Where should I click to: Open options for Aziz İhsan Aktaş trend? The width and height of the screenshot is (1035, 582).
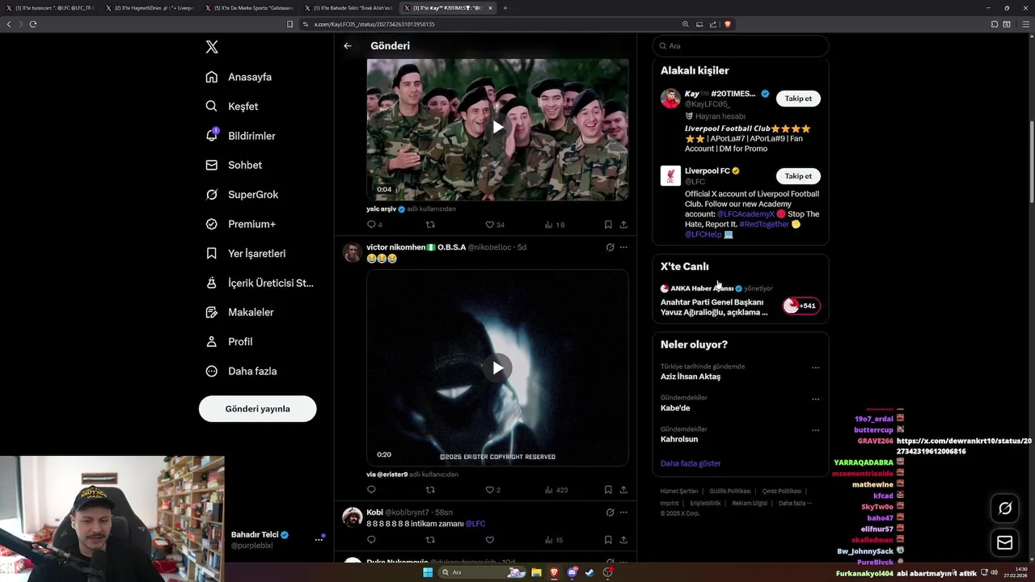point(816,368)
